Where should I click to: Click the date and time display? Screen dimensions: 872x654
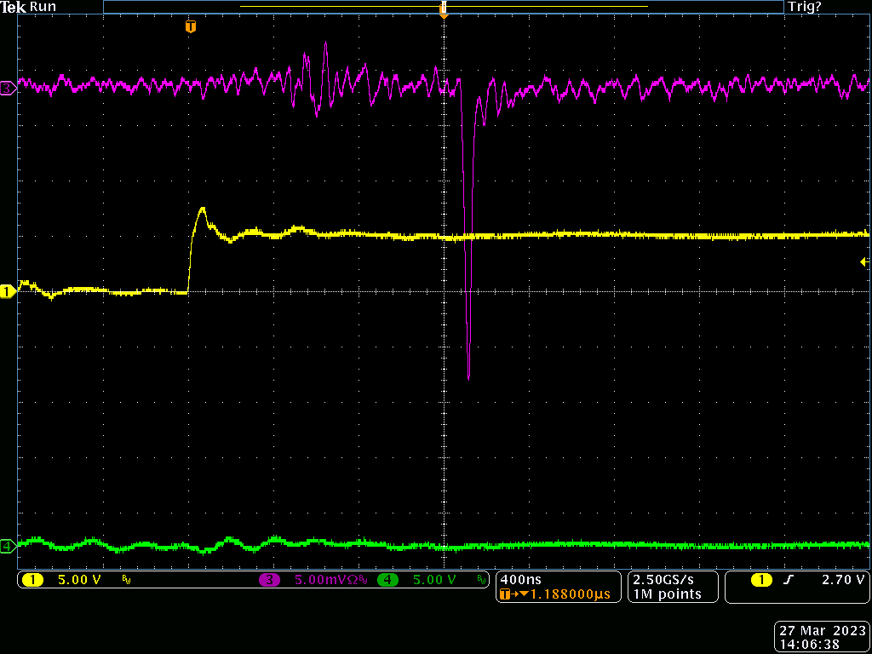coord(821,638)
